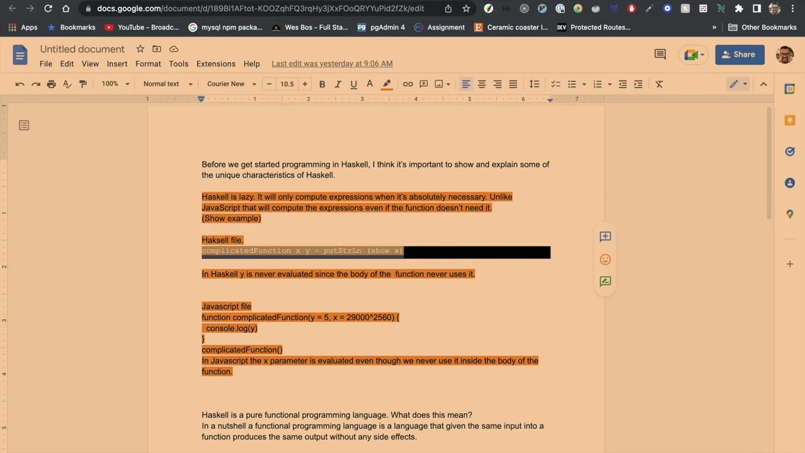
Task: Open the Normal text style dropdown
Action: click(167, 84)
